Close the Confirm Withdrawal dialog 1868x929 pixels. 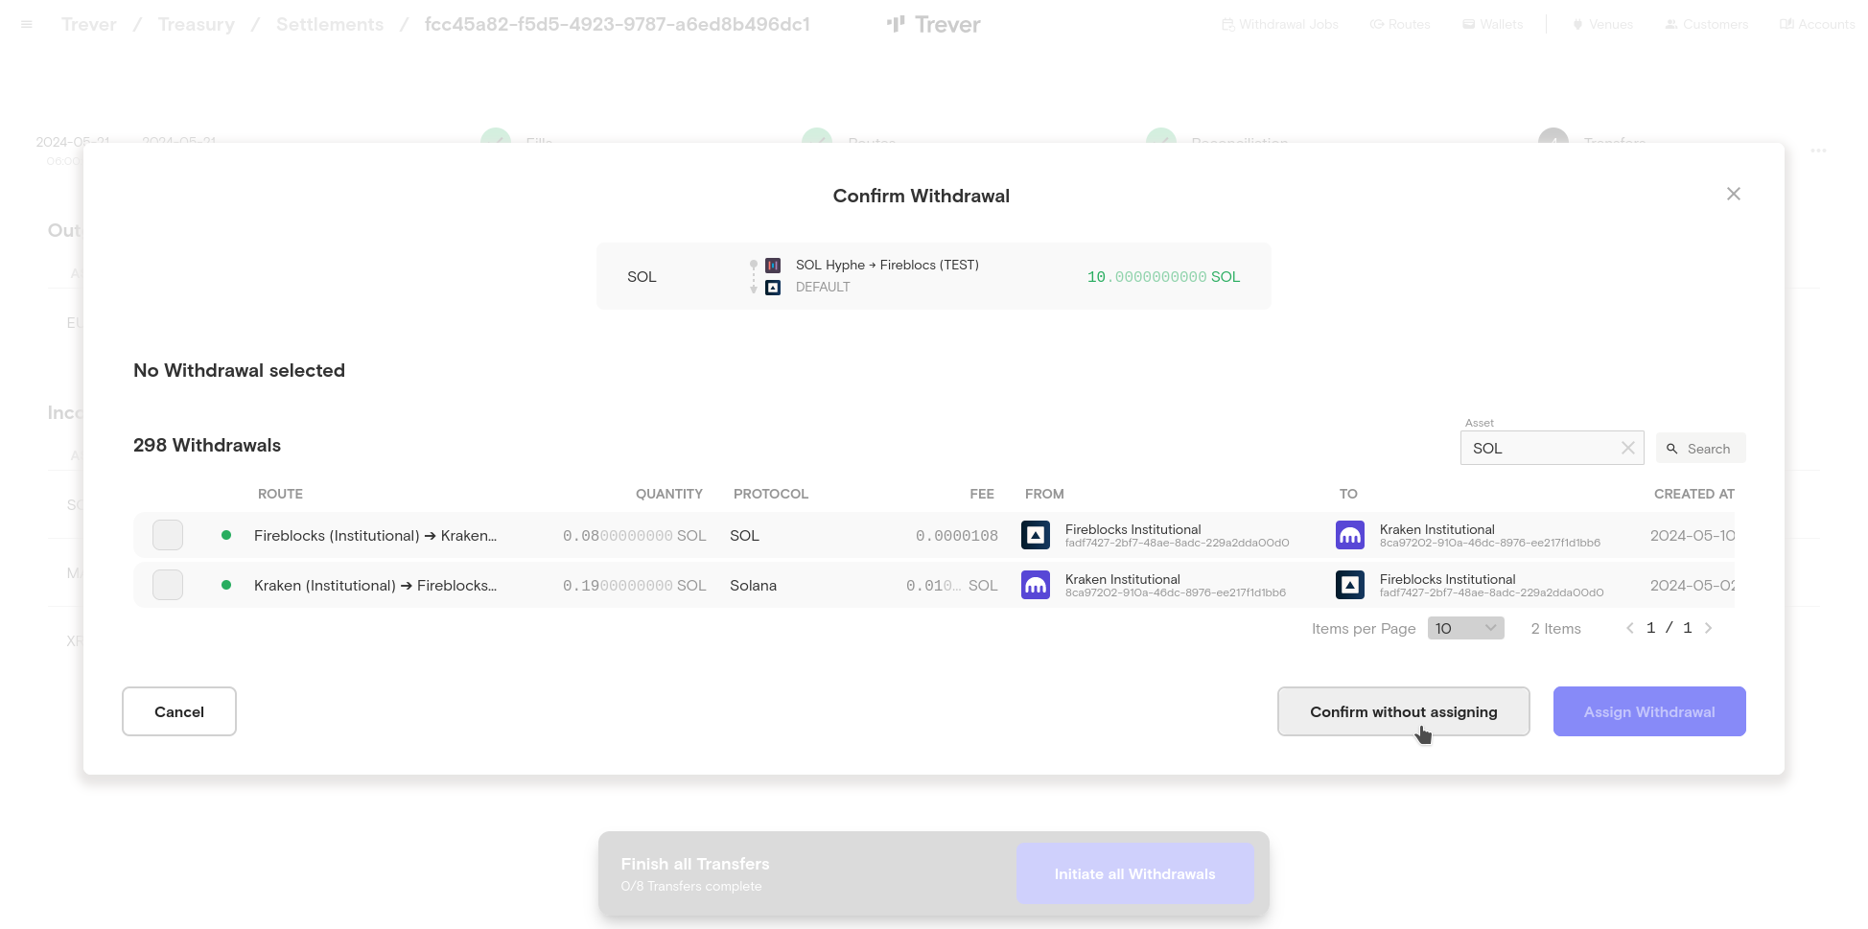click(x=1733, y=194)
